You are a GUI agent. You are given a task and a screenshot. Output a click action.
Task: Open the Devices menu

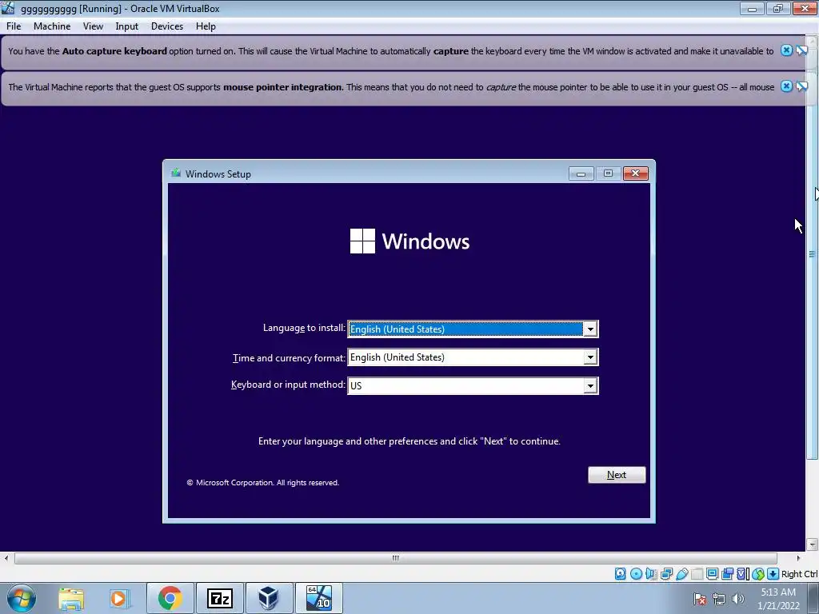[166, 26]
